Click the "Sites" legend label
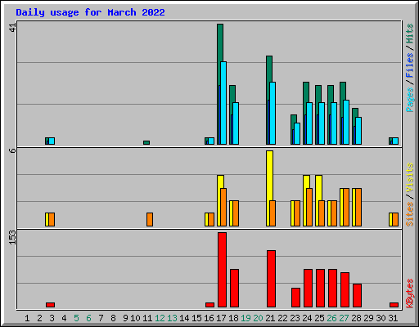The image size is (419, 327). tap(410, 214)
